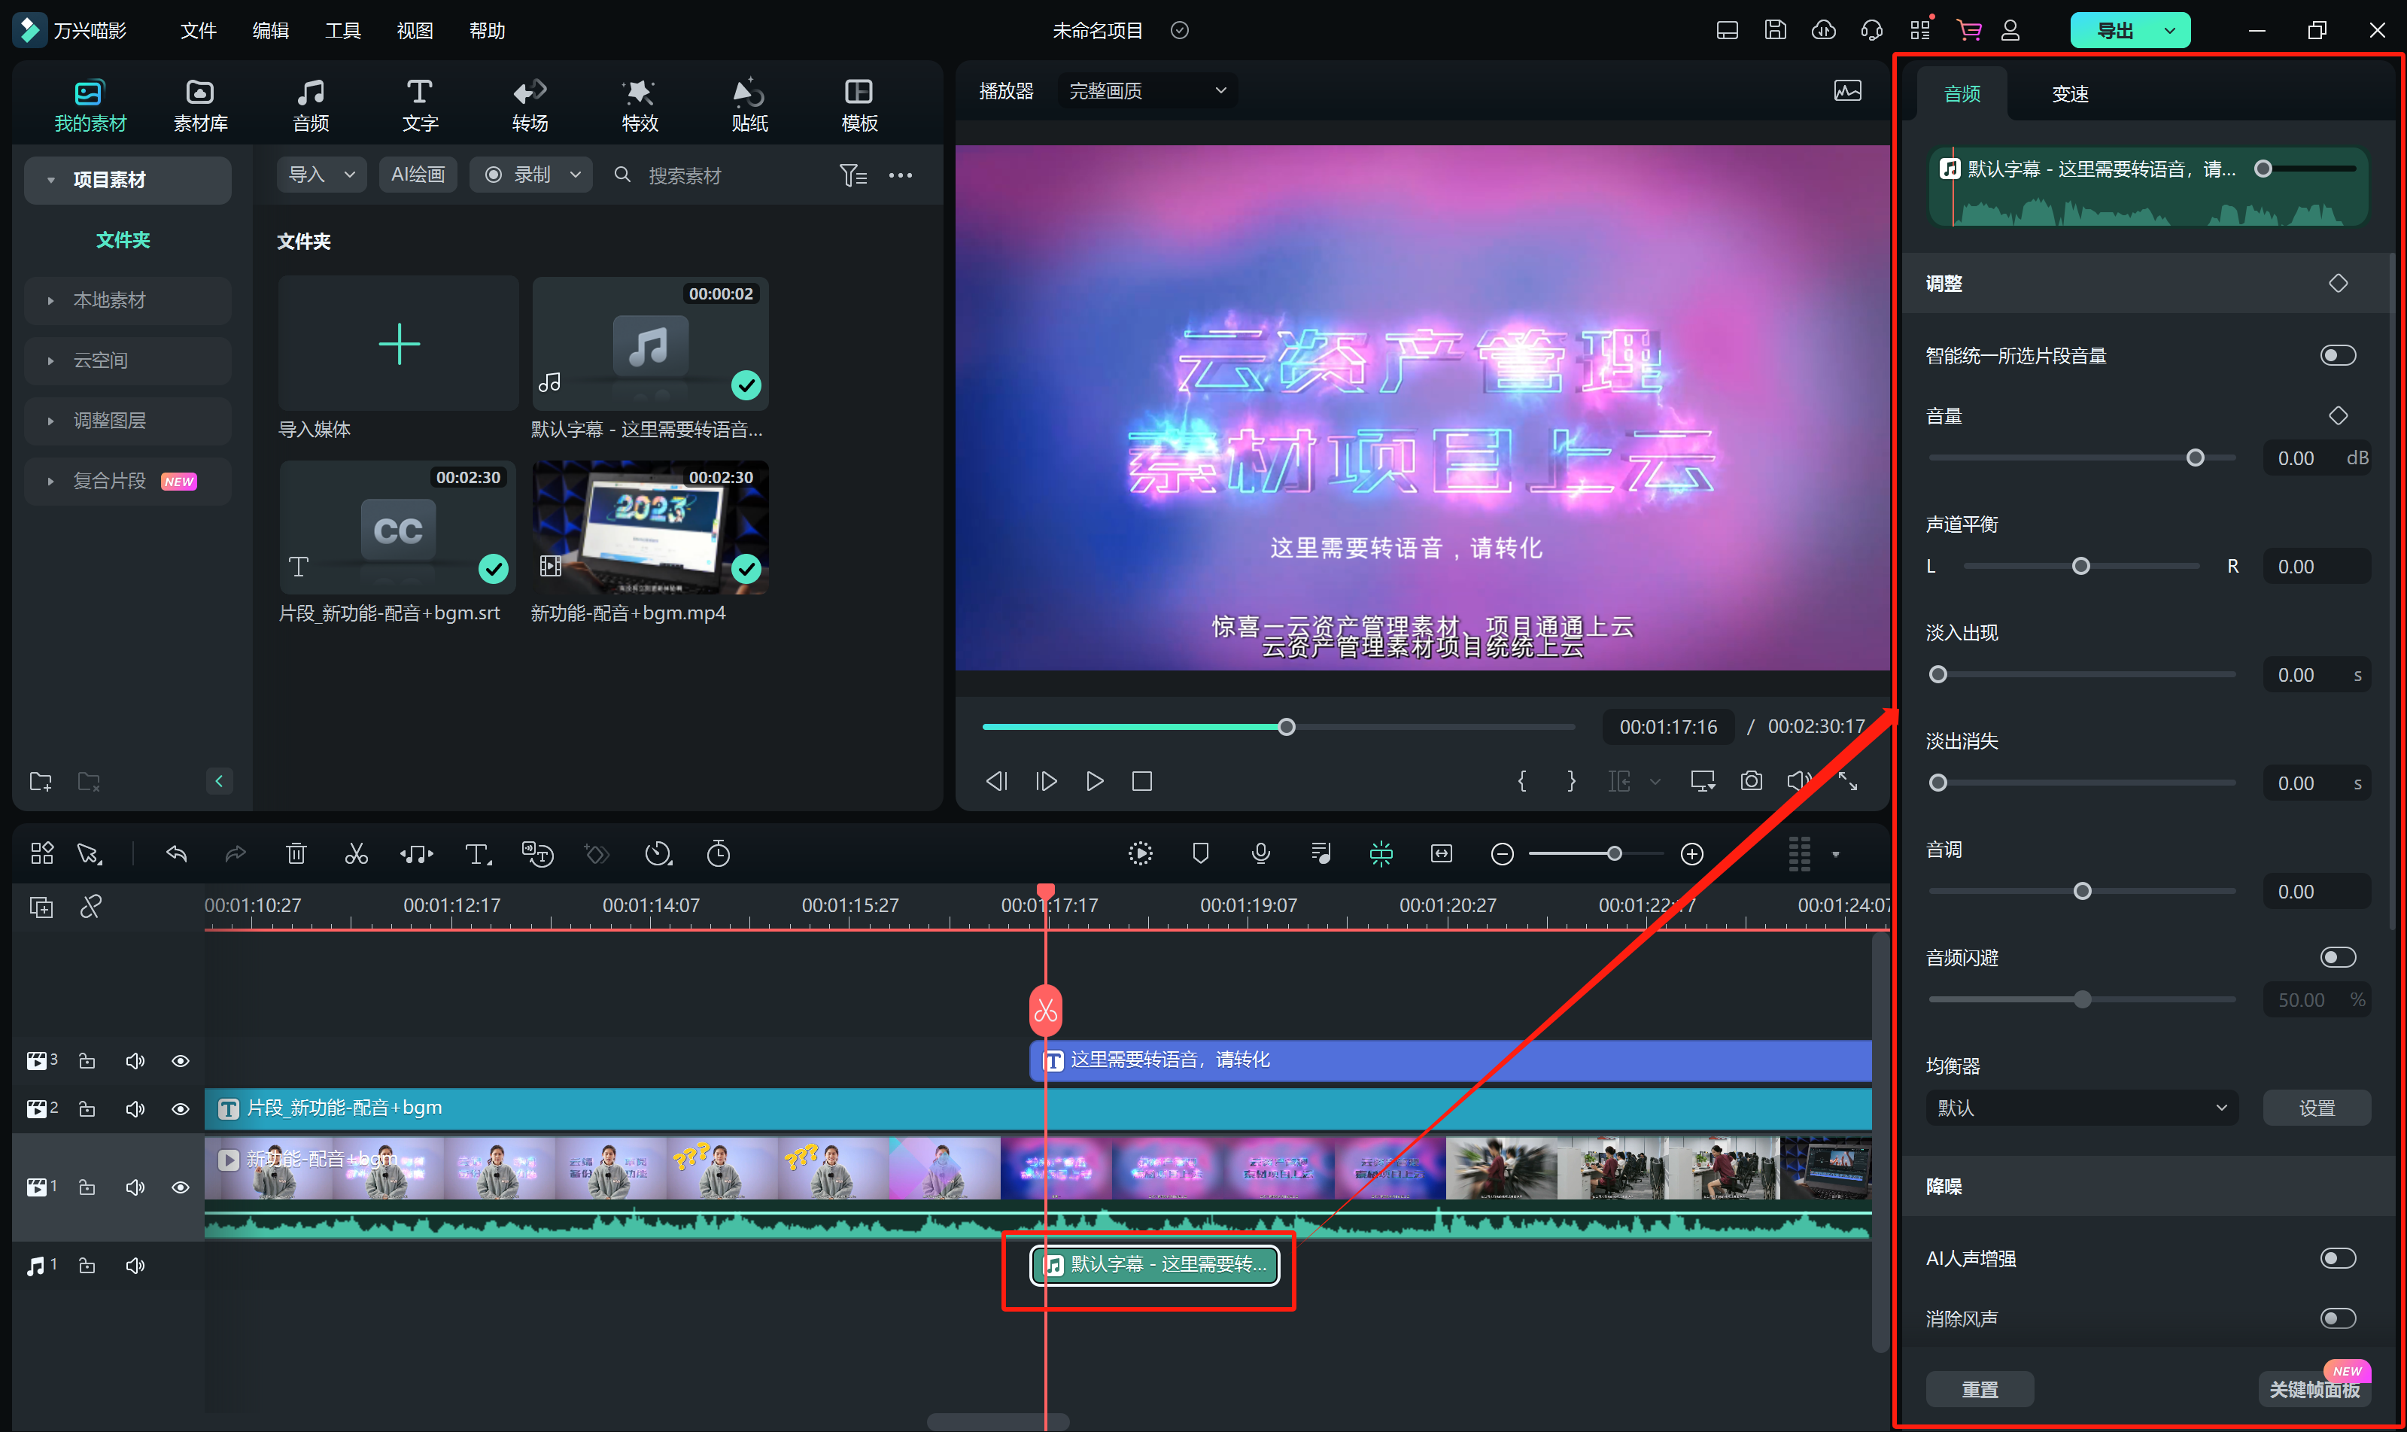The image size is (2407, 1432).
Task: Open the 导入 import dropdown
Action: [x=322, y=175]
